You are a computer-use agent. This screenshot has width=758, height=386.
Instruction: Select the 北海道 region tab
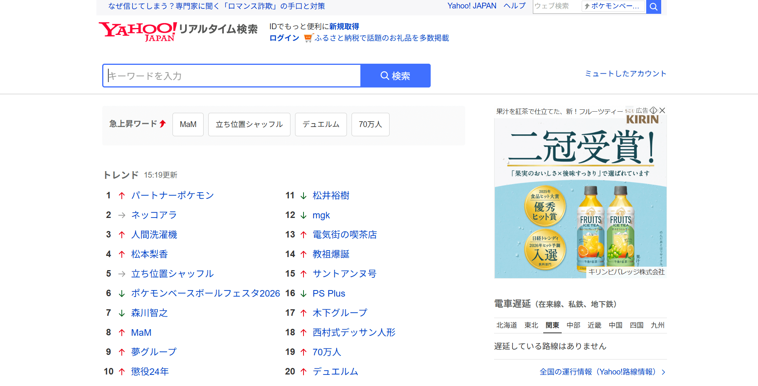(x=506, y=325)
